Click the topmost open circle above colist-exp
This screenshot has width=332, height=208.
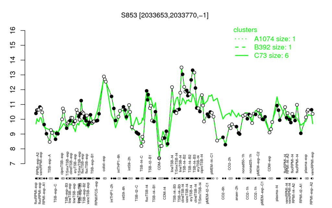(x=104, y=77)
